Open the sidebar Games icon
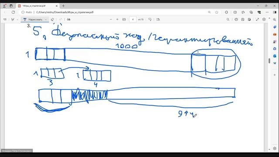Image resolution: width=279 pixels, height=157 pixels. tap(275, 41)
